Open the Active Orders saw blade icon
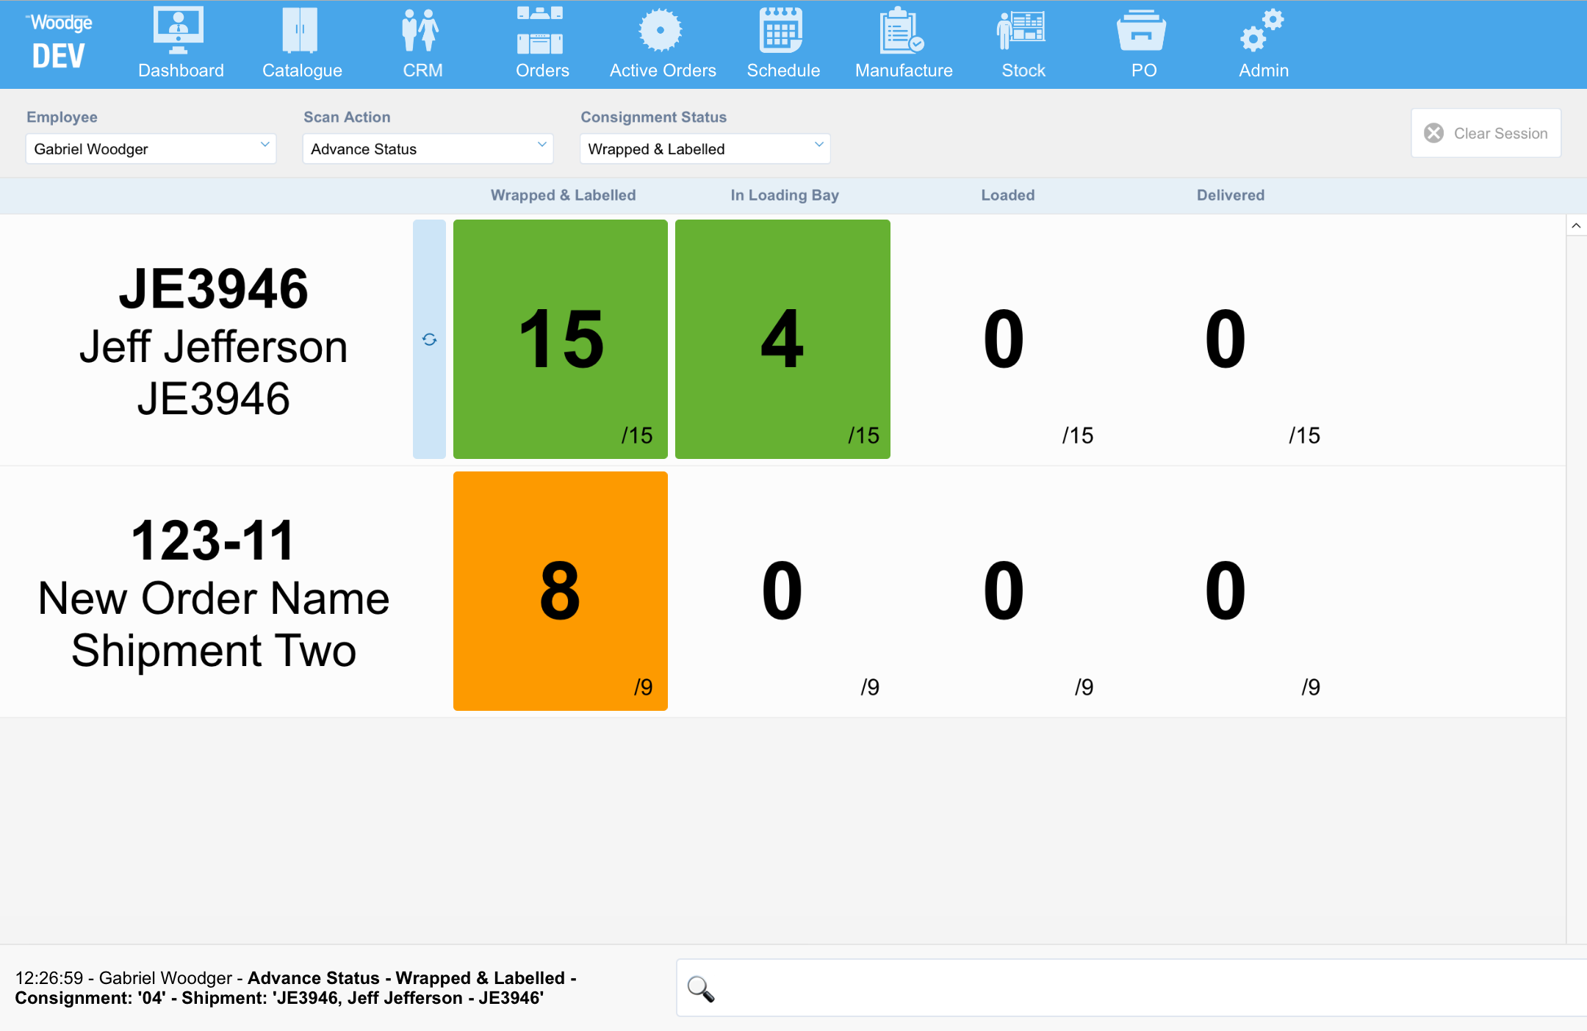Viewport: 1587px width, 1031px height. point(661,31)
